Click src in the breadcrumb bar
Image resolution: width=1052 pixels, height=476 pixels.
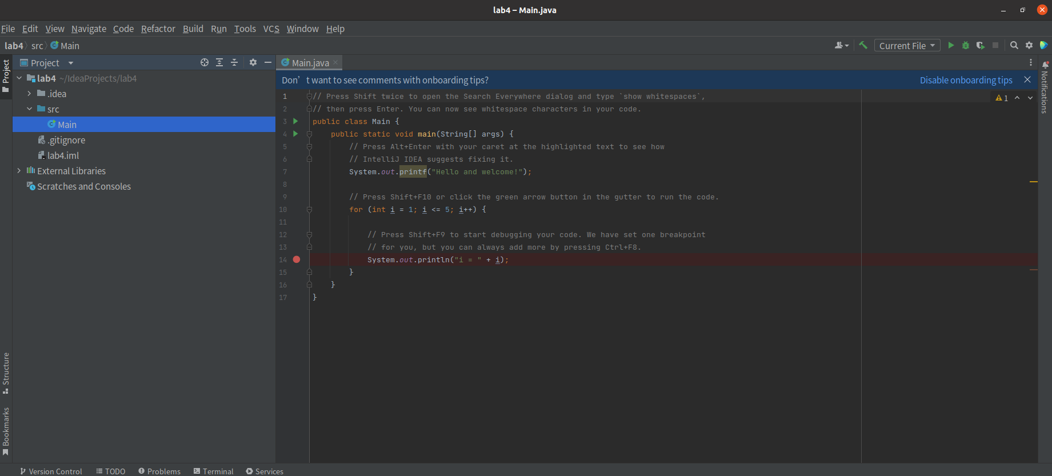point(37,46)
